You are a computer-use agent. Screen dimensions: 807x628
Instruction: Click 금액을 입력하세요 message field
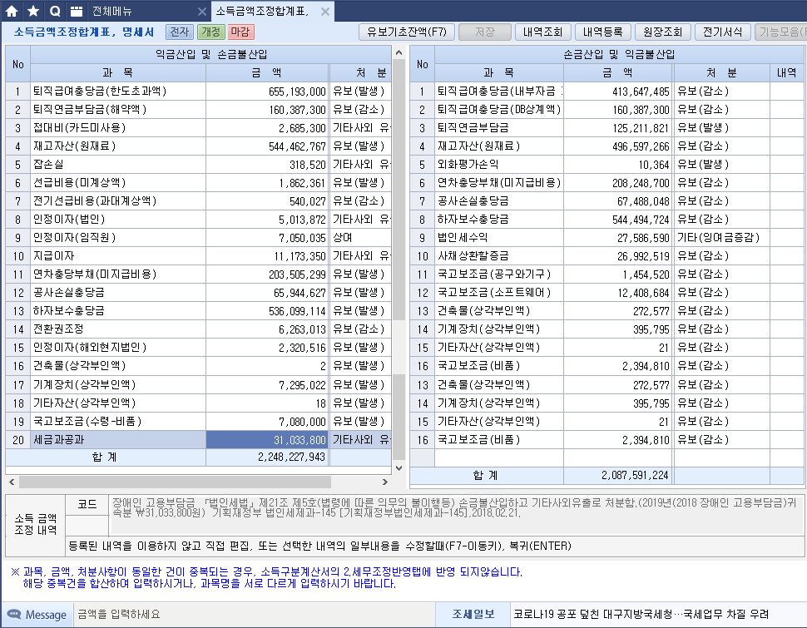pos(255,615)
